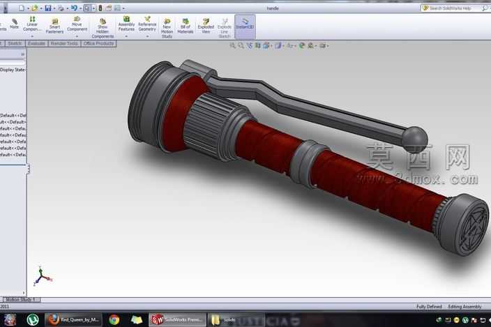Switch to Firefox Red_Queen_by_M taskbar window
The width and height of the screenshot is (491, 327).
click(74, 319)
